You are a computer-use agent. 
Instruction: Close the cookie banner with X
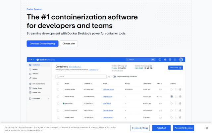click(x=207, y=128)
